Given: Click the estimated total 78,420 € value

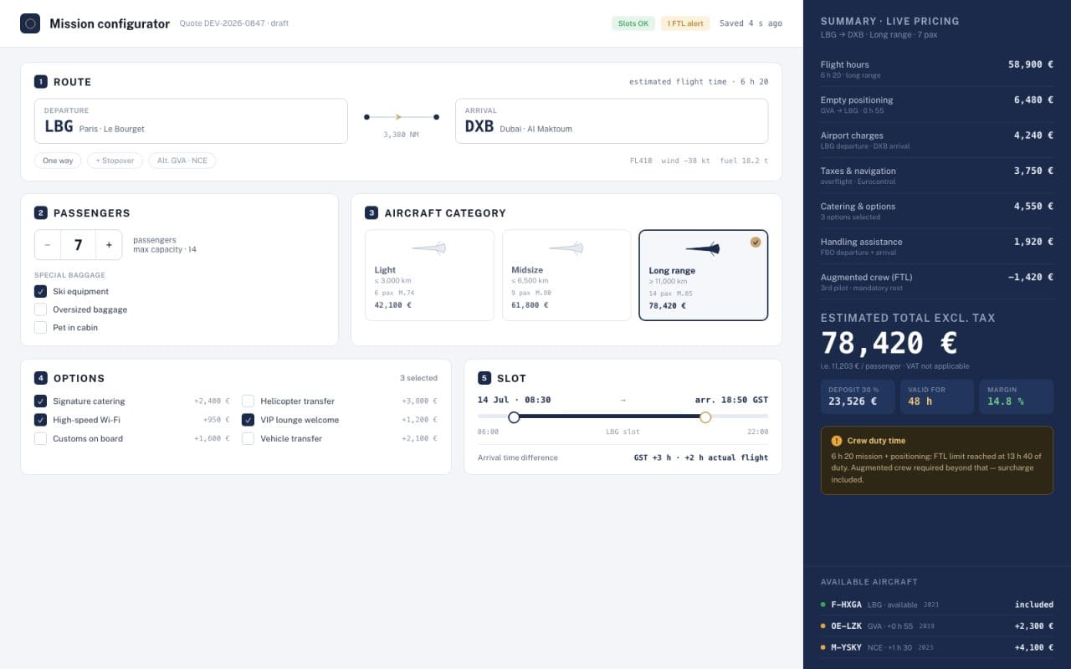Looking at the screenshot, I should [889, 343].
